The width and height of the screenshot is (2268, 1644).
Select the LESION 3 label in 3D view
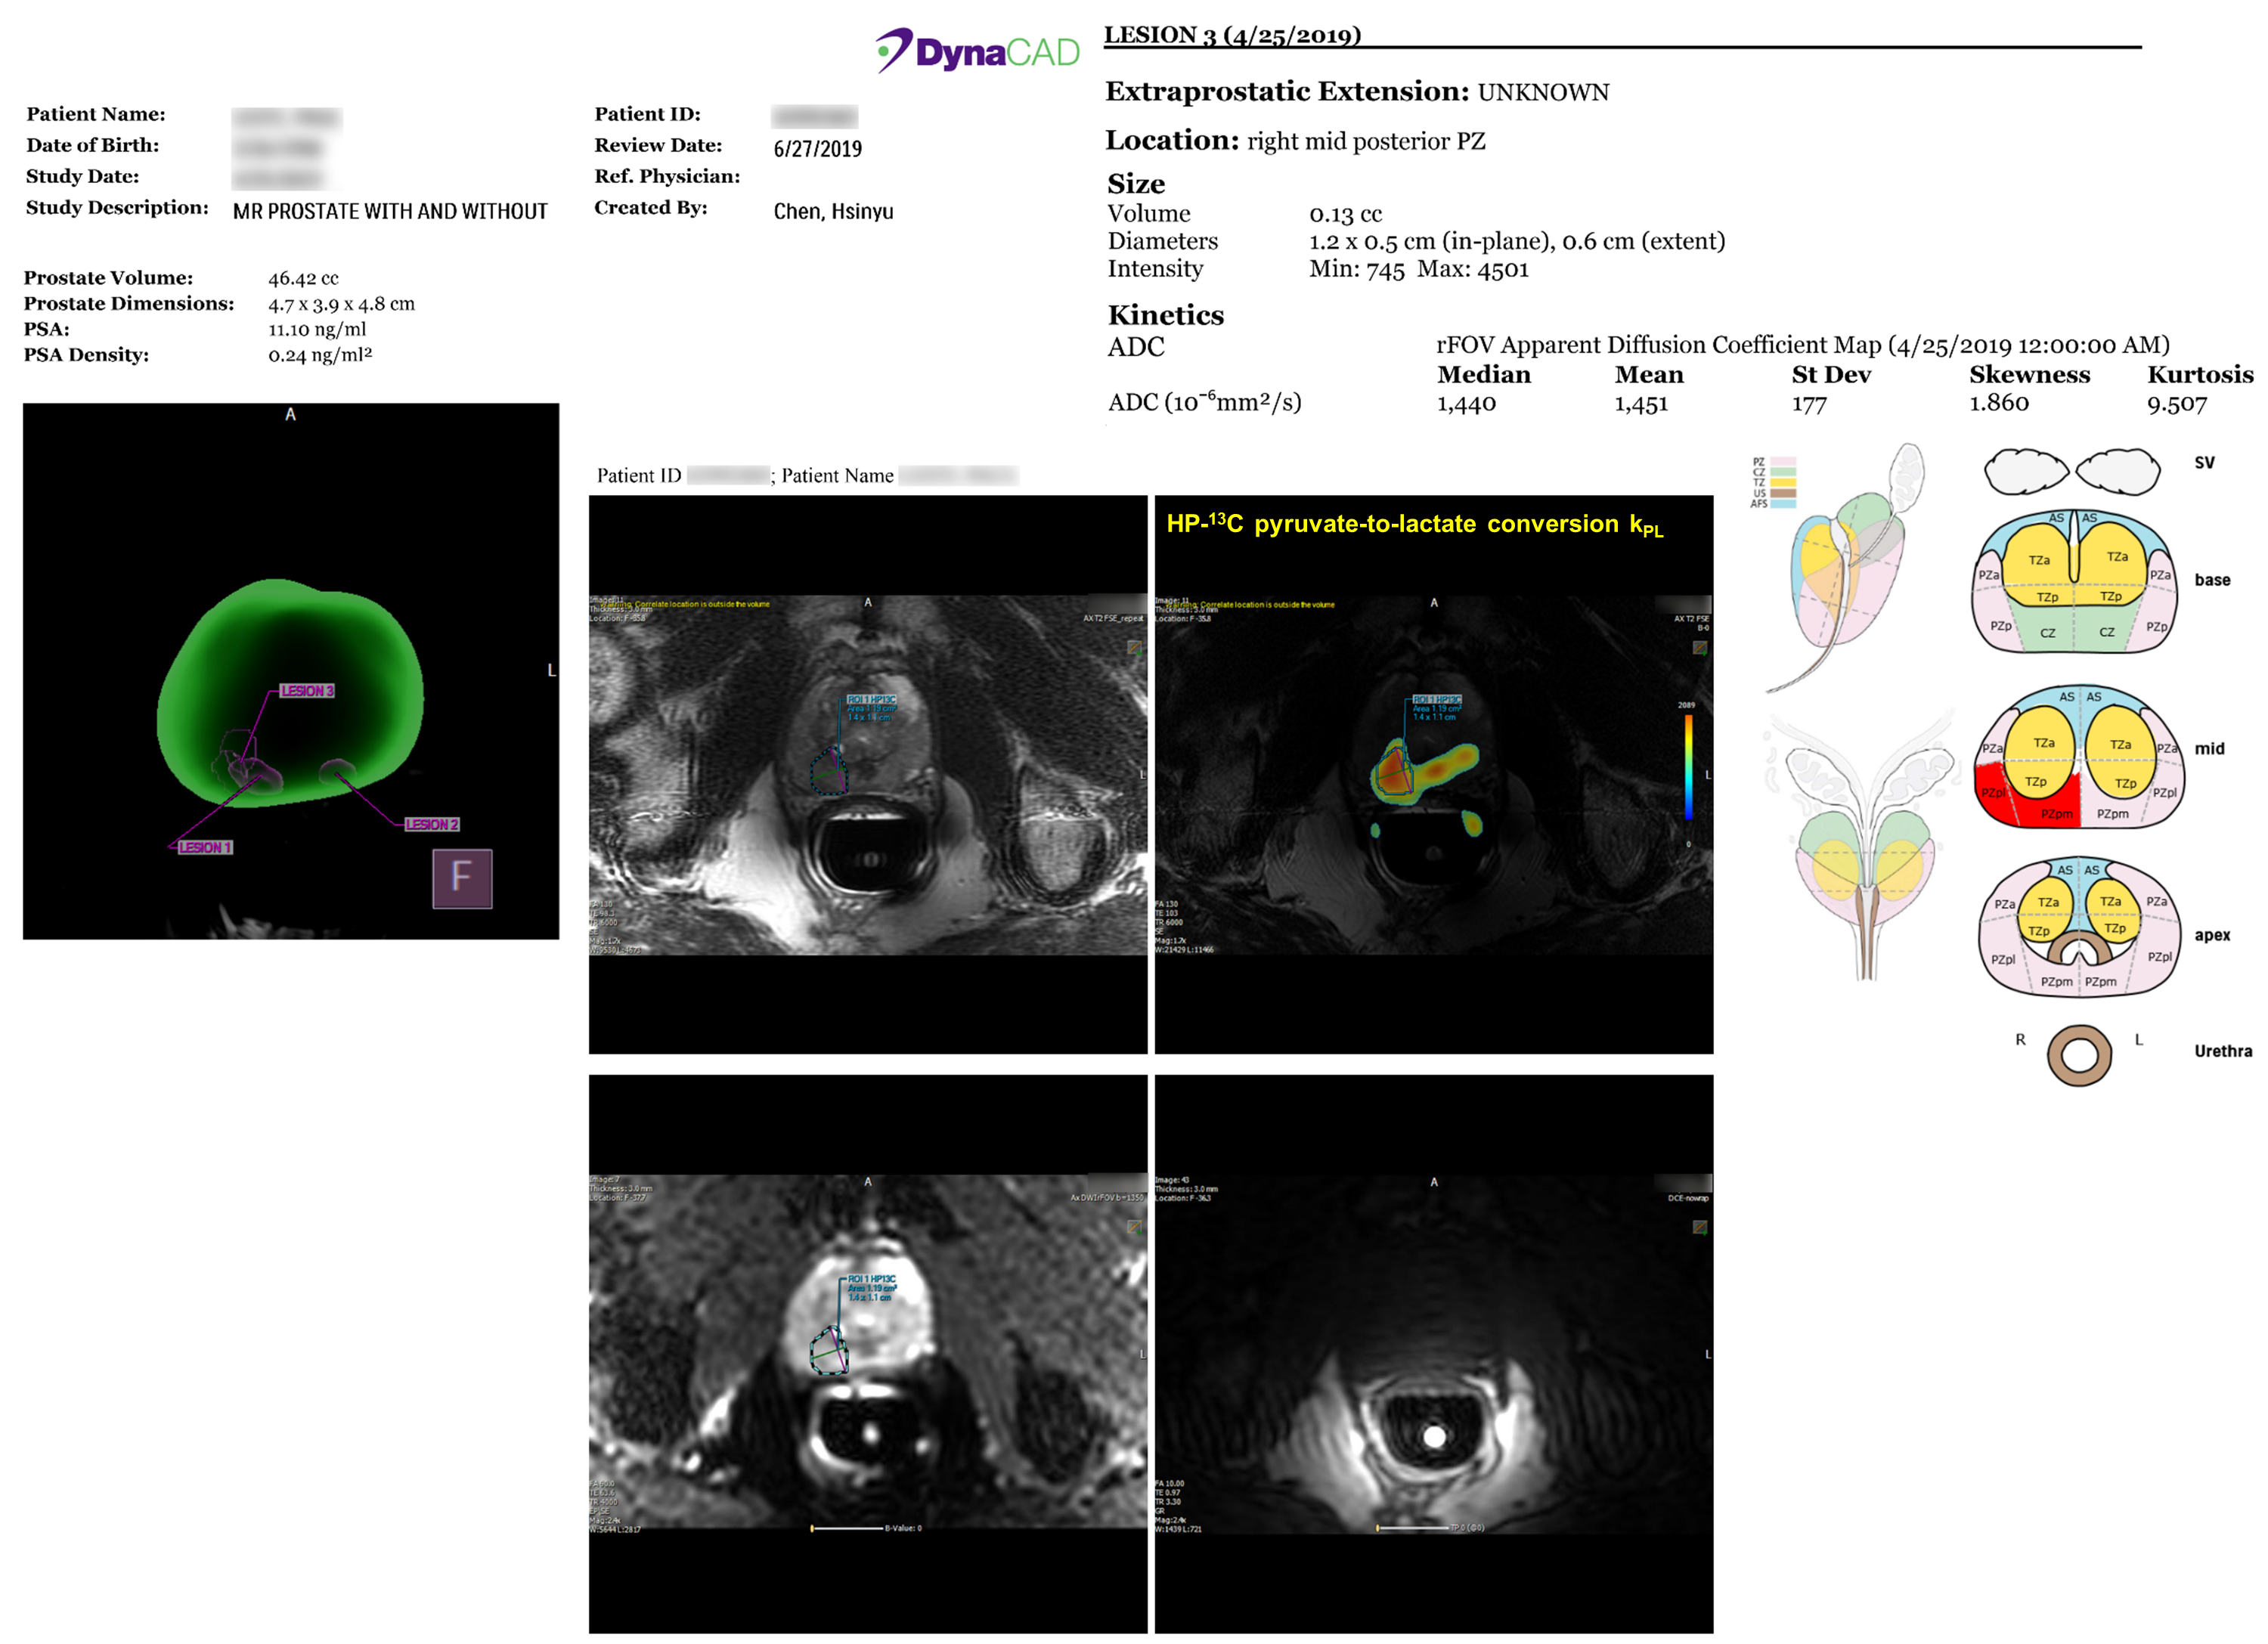pos(306,691)
